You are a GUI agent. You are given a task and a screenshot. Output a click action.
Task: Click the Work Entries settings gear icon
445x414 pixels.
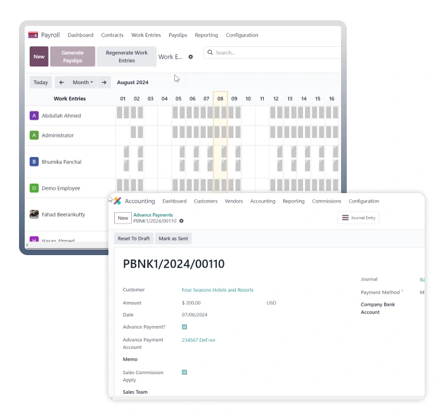[x=191, y=57]
